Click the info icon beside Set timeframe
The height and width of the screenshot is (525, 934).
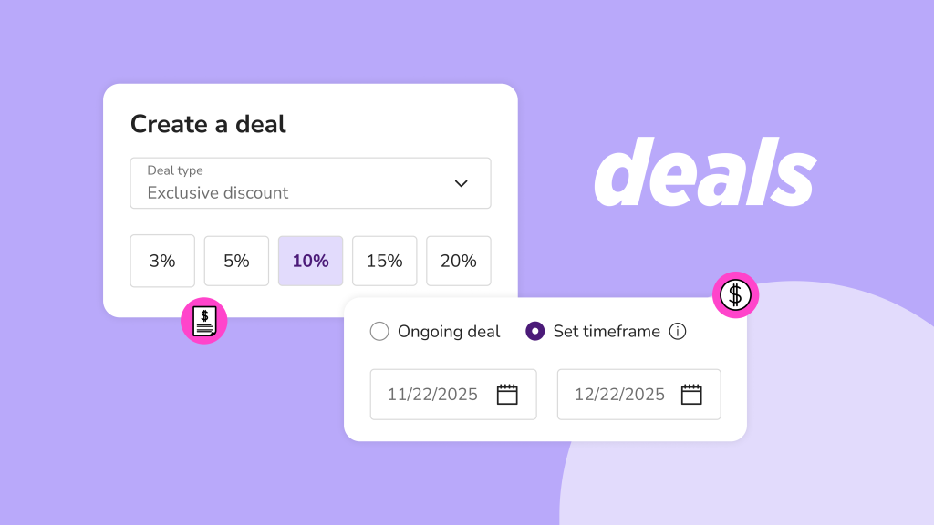[x=677, y=332]
